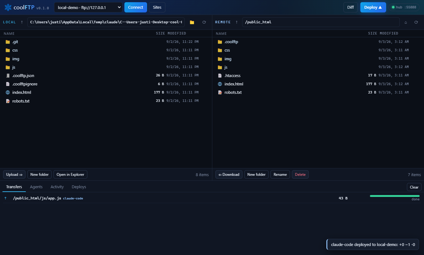The width and height of the screenshot is (424, 255).
Task: Click the Connect button
Action: 136,7
